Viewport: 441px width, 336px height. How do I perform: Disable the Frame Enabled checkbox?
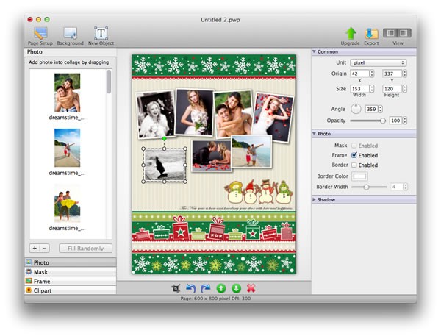click(354, 155)
